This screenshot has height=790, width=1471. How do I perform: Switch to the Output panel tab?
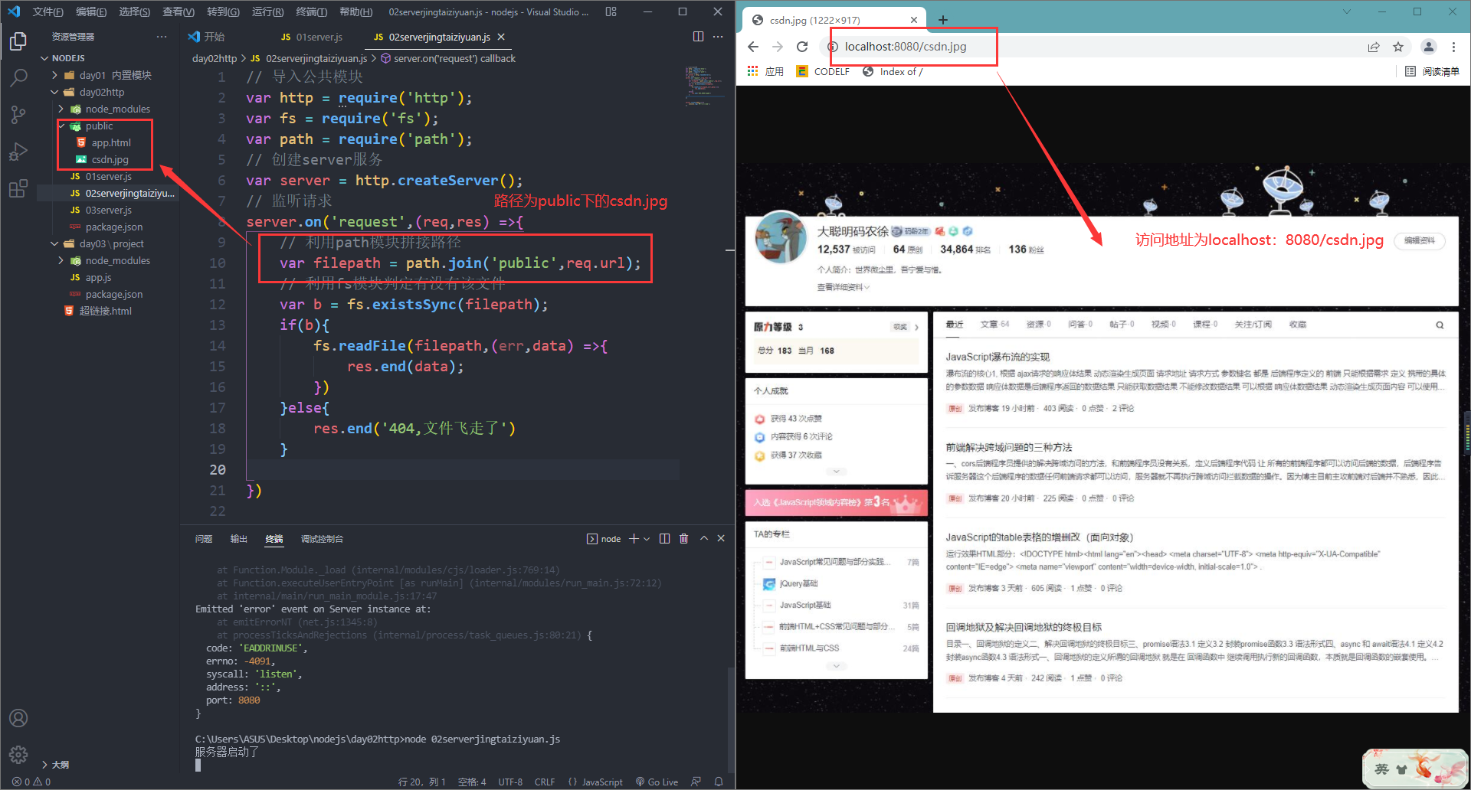[x=239, y=539]
